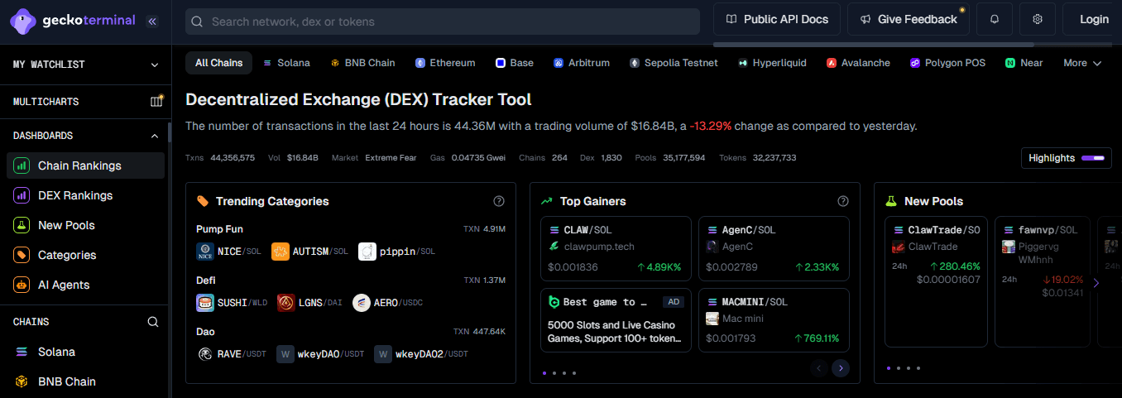Open Pump Fun category link

point(219,229)
